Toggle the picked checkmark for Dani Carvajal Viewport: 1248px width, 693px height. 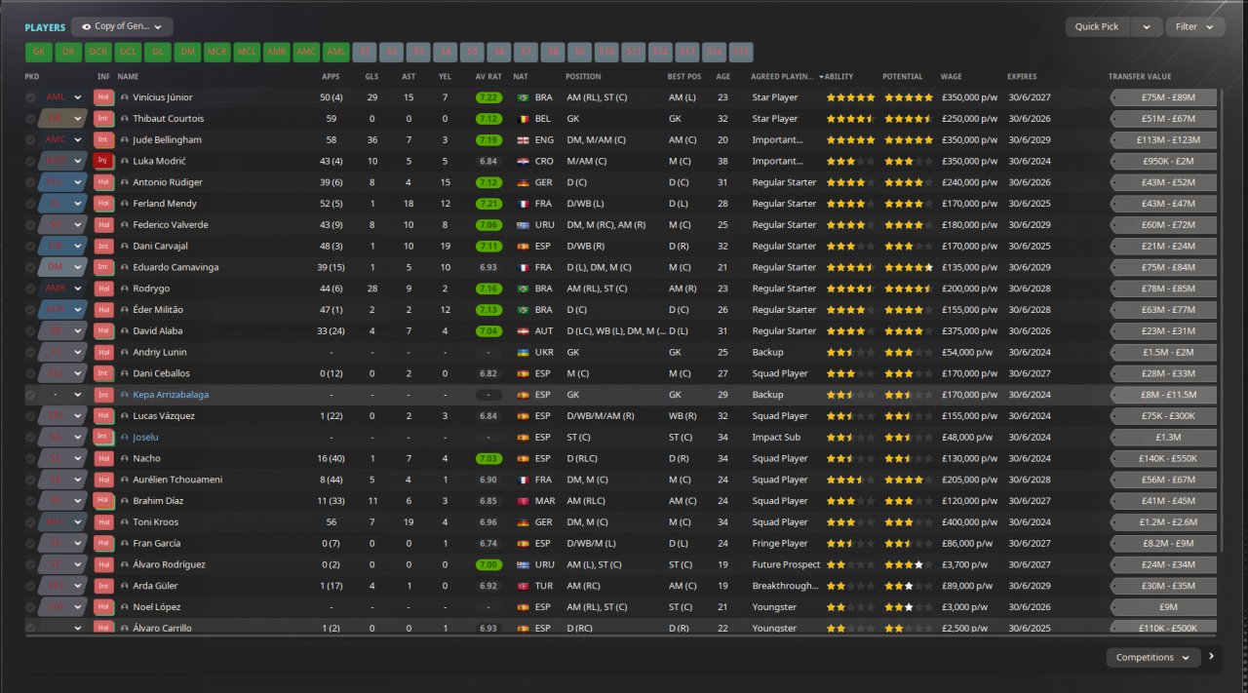[30, 247]
